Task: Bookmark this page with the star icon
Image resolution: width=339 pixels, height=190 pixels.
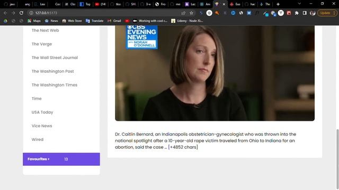Action: point(191,13)
